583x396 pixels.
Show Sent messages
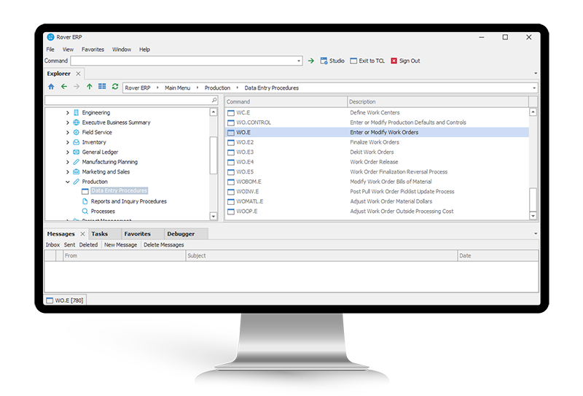(69, 245)
